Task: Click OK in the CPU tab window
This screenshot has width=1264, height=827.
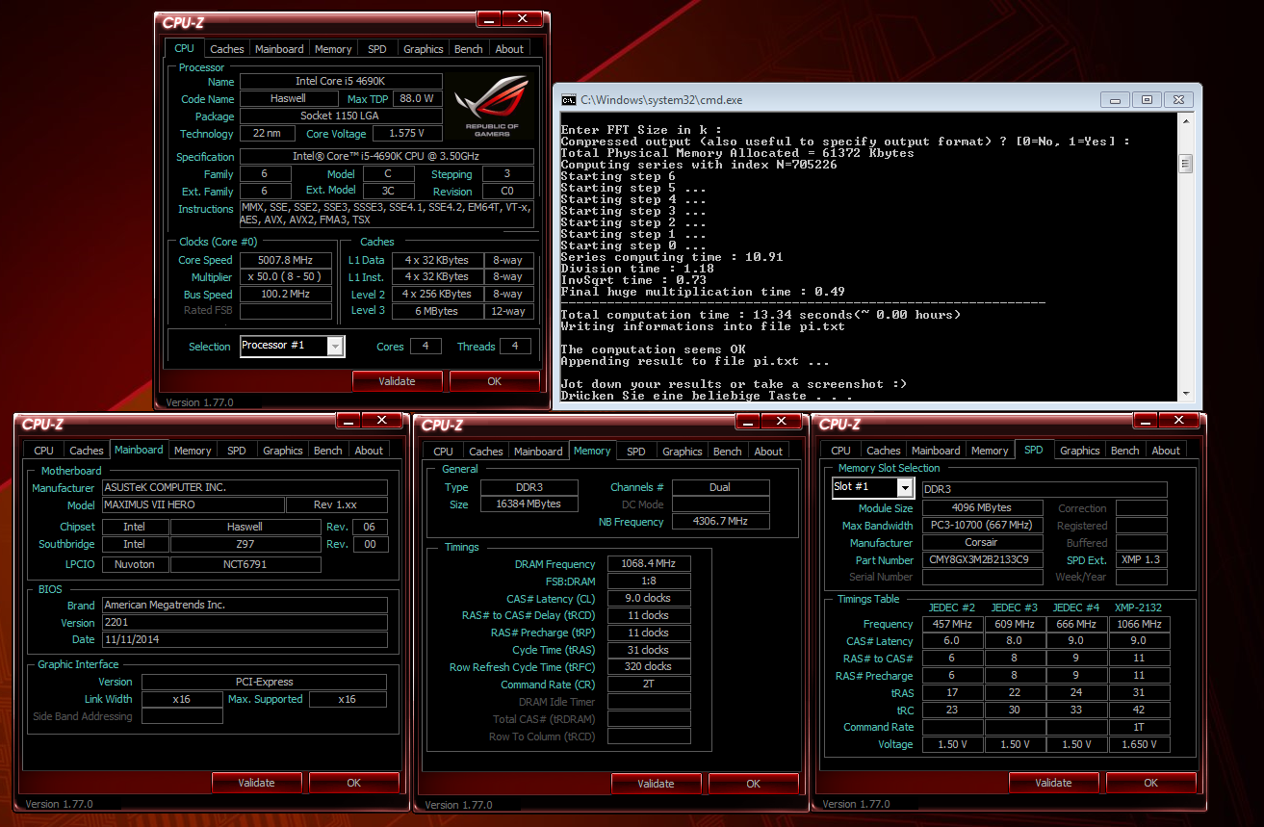Action: (495, 381)
